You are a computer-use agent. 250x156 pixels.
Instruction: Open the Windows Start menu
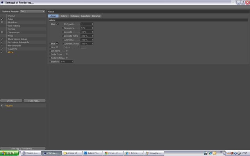pyautogui.click(x=9, y=153)
